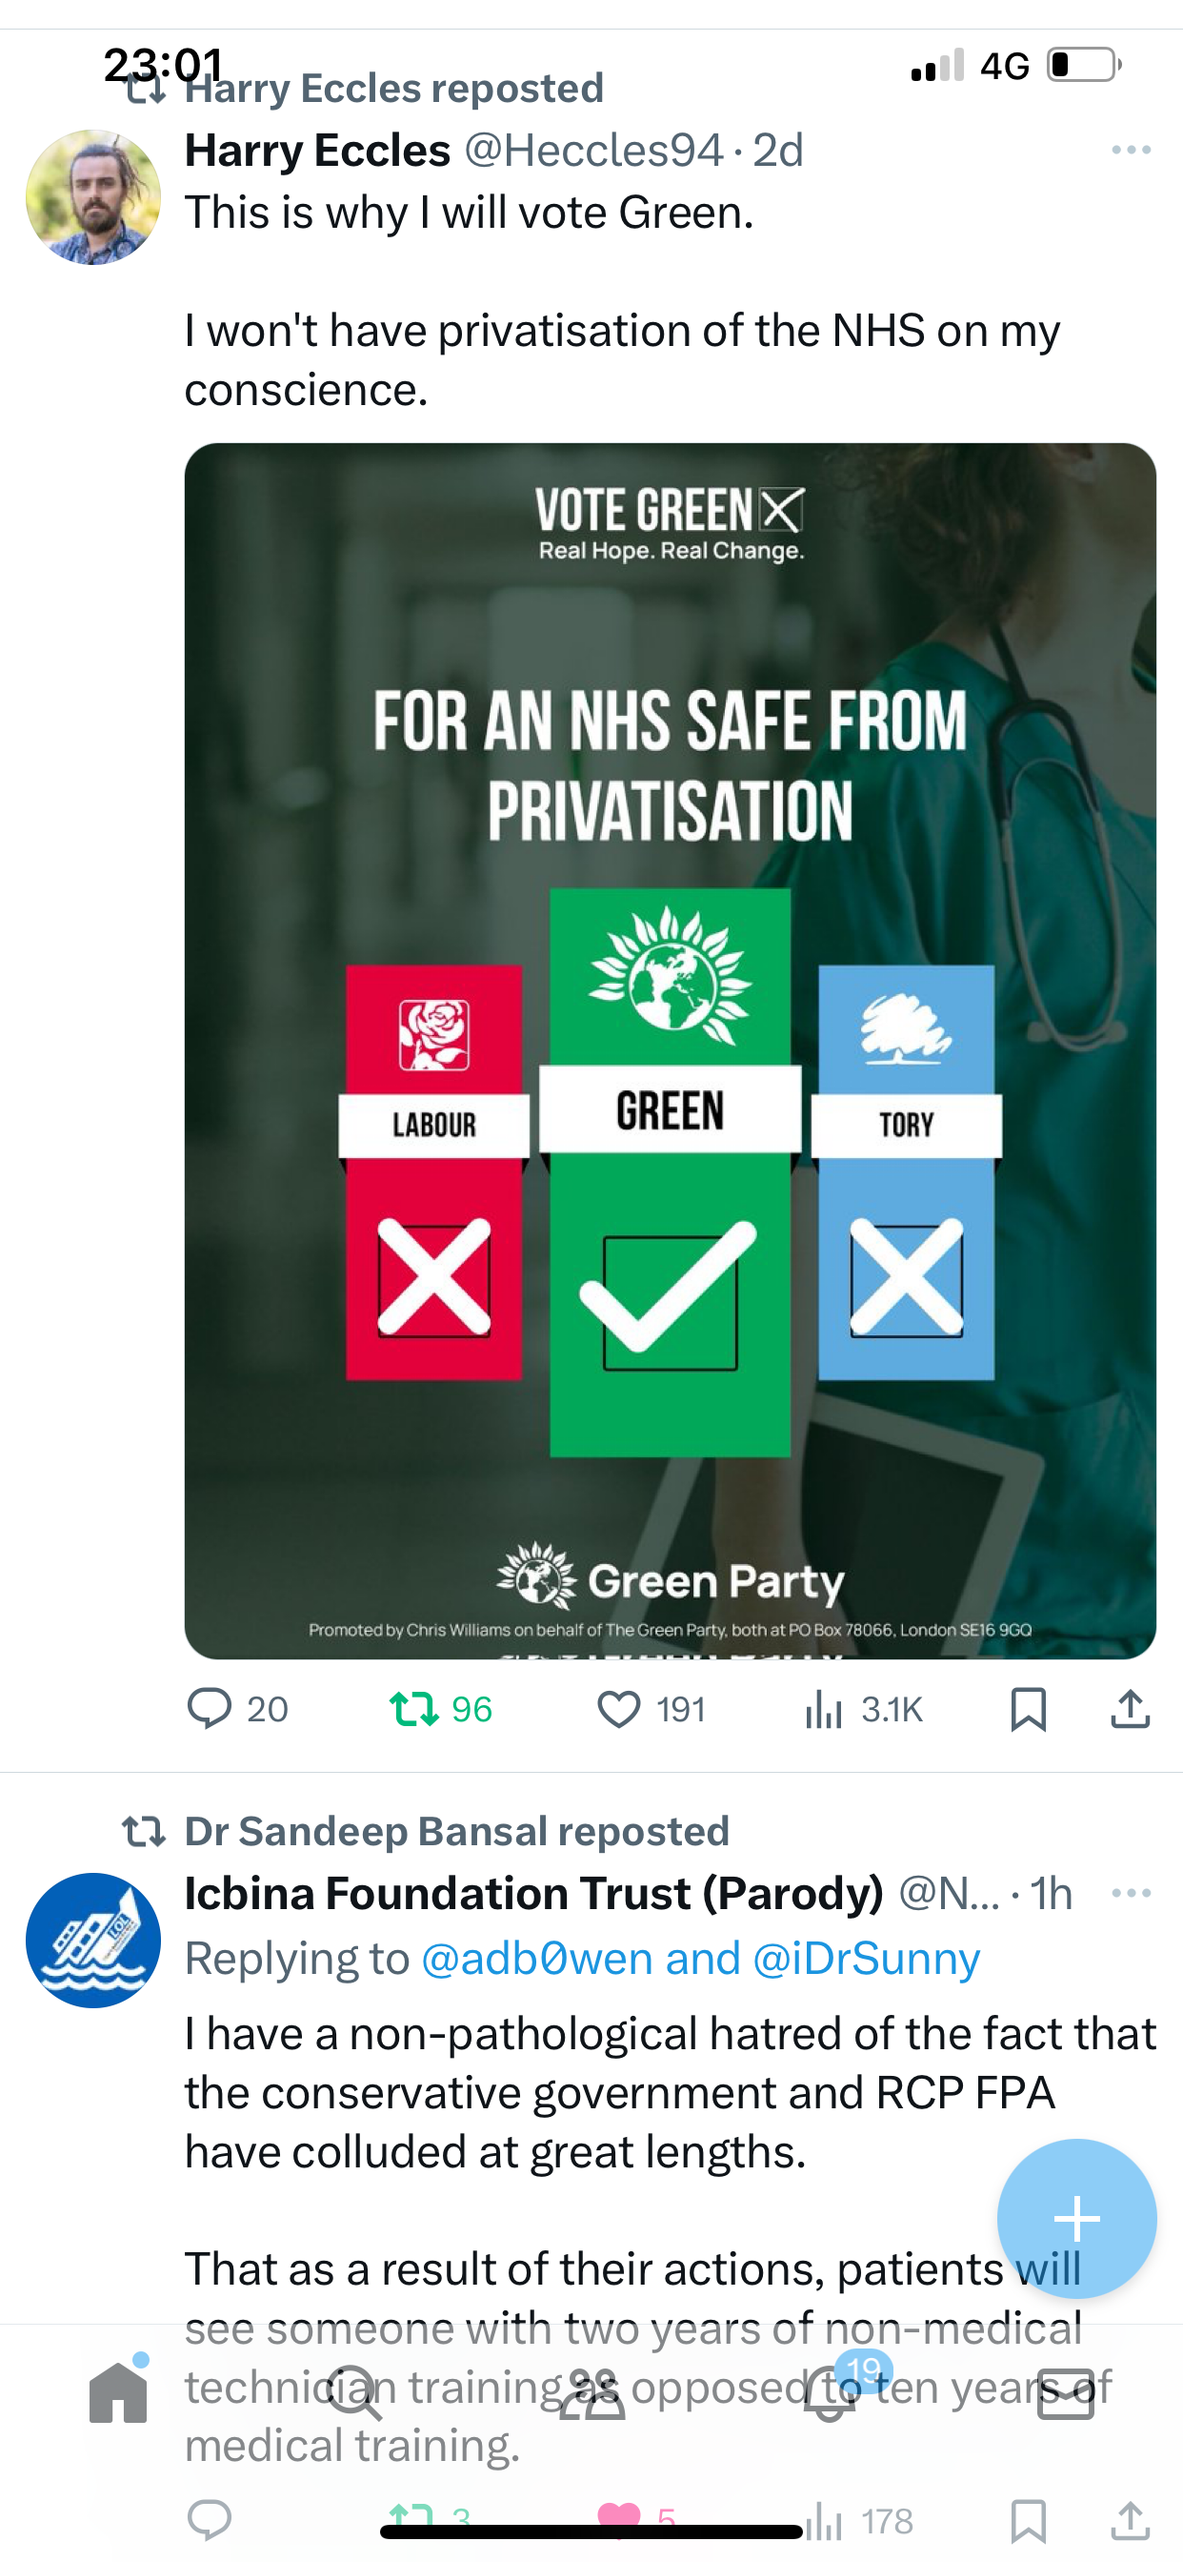Open the @iDrSunny mention link
The height and width of the screenshot is (2562, 1183).
tap(866, 1959)
